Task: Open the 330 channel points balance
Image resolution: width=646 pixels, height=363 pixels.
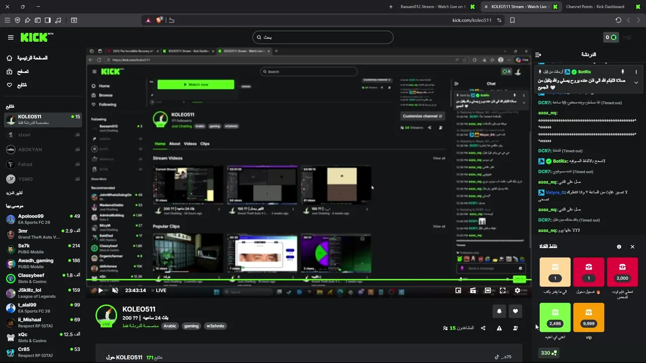Action: 549,353
